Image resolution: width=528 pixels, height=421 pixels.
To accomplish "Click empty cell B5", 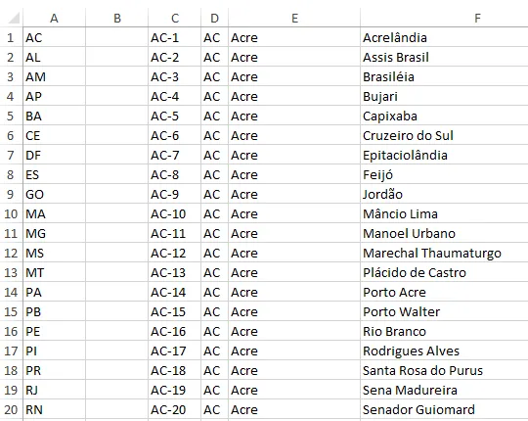I will click(x=117, y=116).
